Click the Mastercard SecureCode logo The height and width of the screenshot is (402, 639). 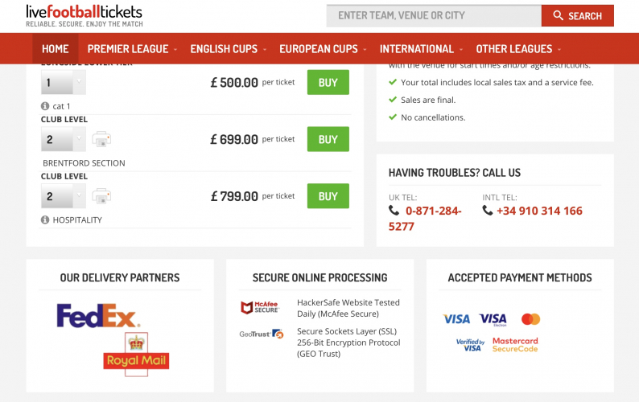515,345
